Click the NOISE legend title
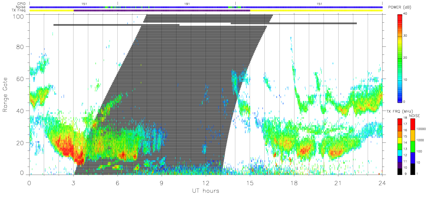This screenshot has width=430, height=198. pos(414,116)
